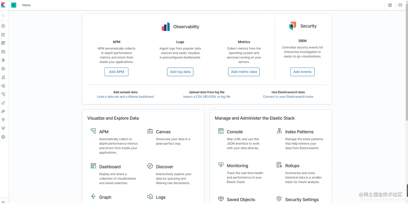Click the Add events button
The width and height of the screenshot is (408, 203).
pyautogui.click(x=302, y=72)
